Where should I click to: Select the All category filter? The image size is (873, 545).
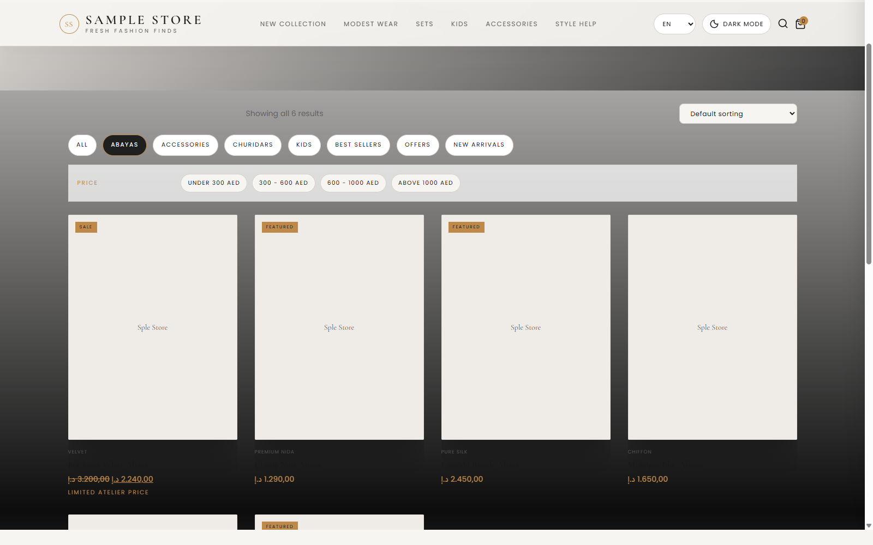click(82, 145)
